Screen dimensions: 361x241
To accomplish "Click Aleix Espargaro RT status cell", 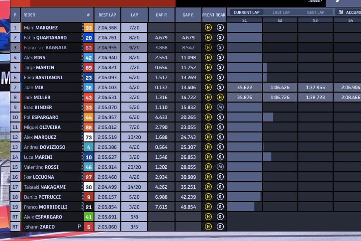I will pos(15,217).
